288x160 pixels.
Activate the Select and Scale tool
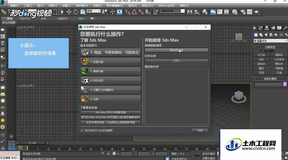tap(83, 12)
